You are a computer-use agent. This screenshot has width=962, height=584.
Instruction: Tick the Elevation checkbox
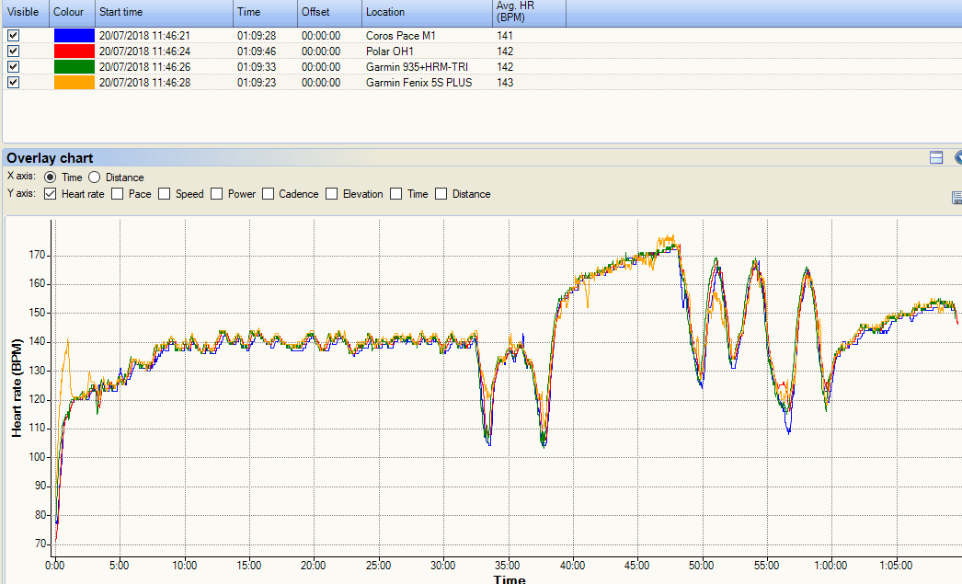(332, 194)
